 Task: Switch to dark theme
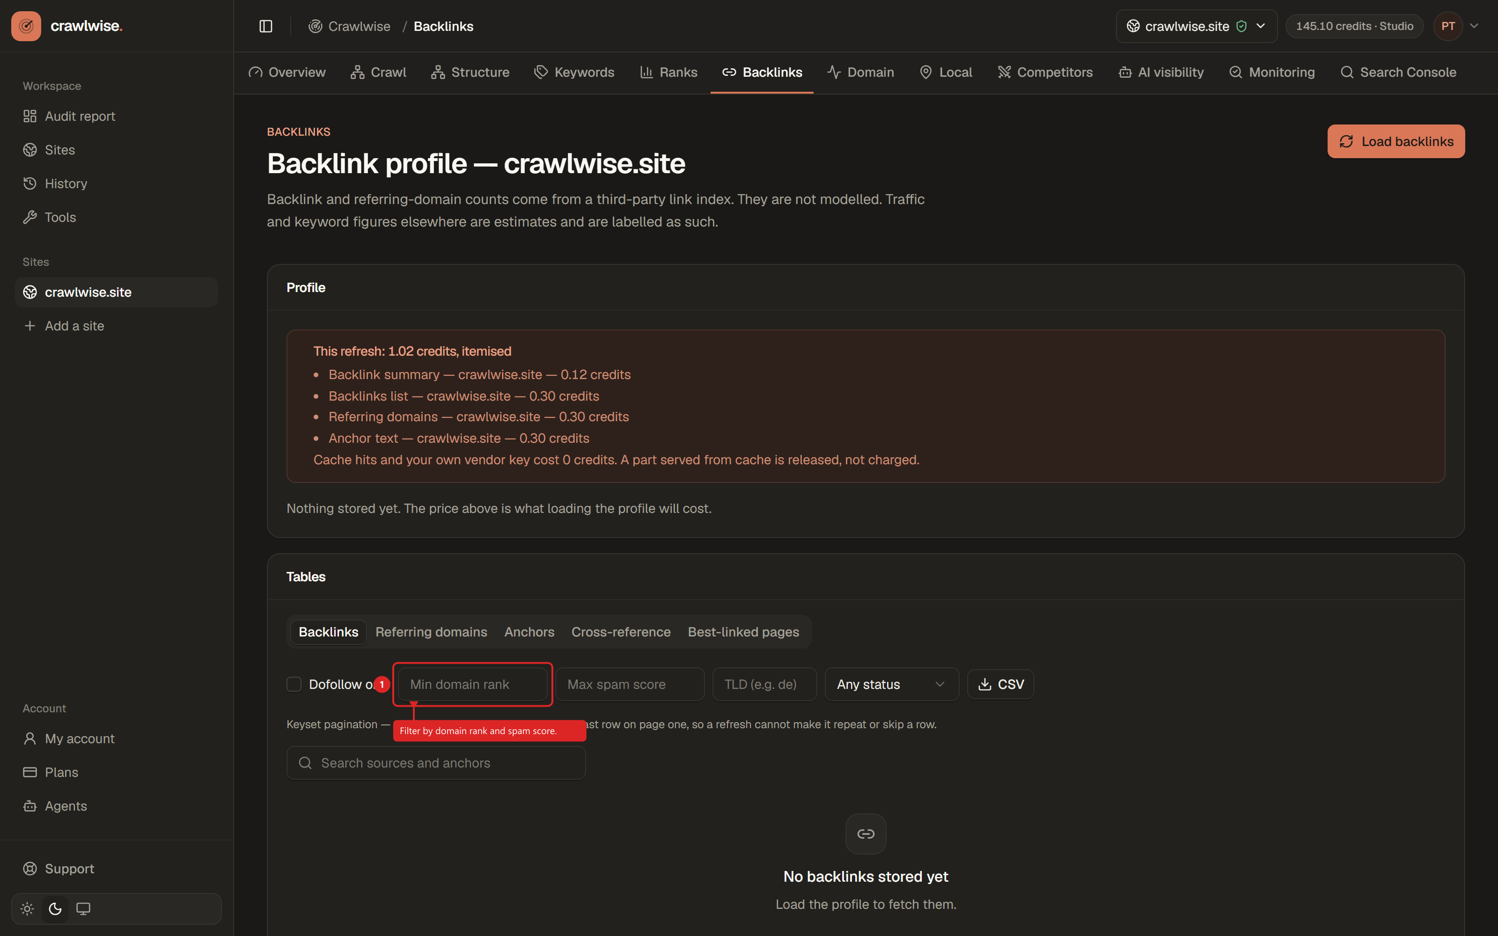(x=55, y=909)
